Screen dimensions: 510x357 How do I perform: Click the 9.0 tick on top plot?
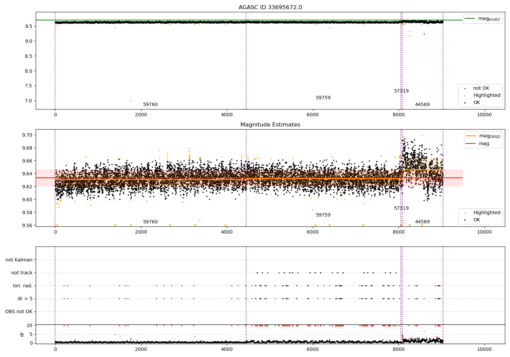[29, 41]
